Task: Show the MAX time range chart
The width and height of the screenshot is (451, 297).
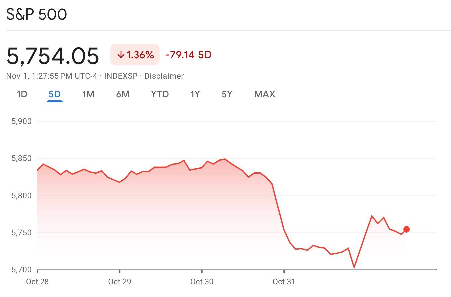Action: click(265, 94)
